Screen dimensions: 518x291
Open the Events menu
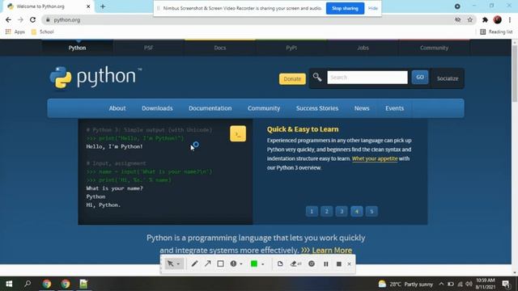tap(394, 108)
